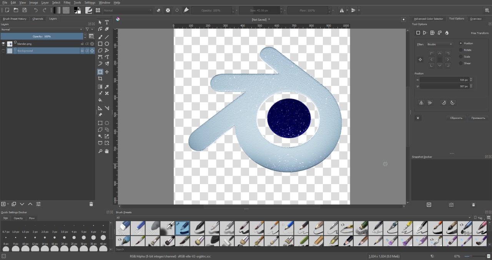
Task: Rotate the selection clockwise in Tool Options
Action: (x=452, y=103)
